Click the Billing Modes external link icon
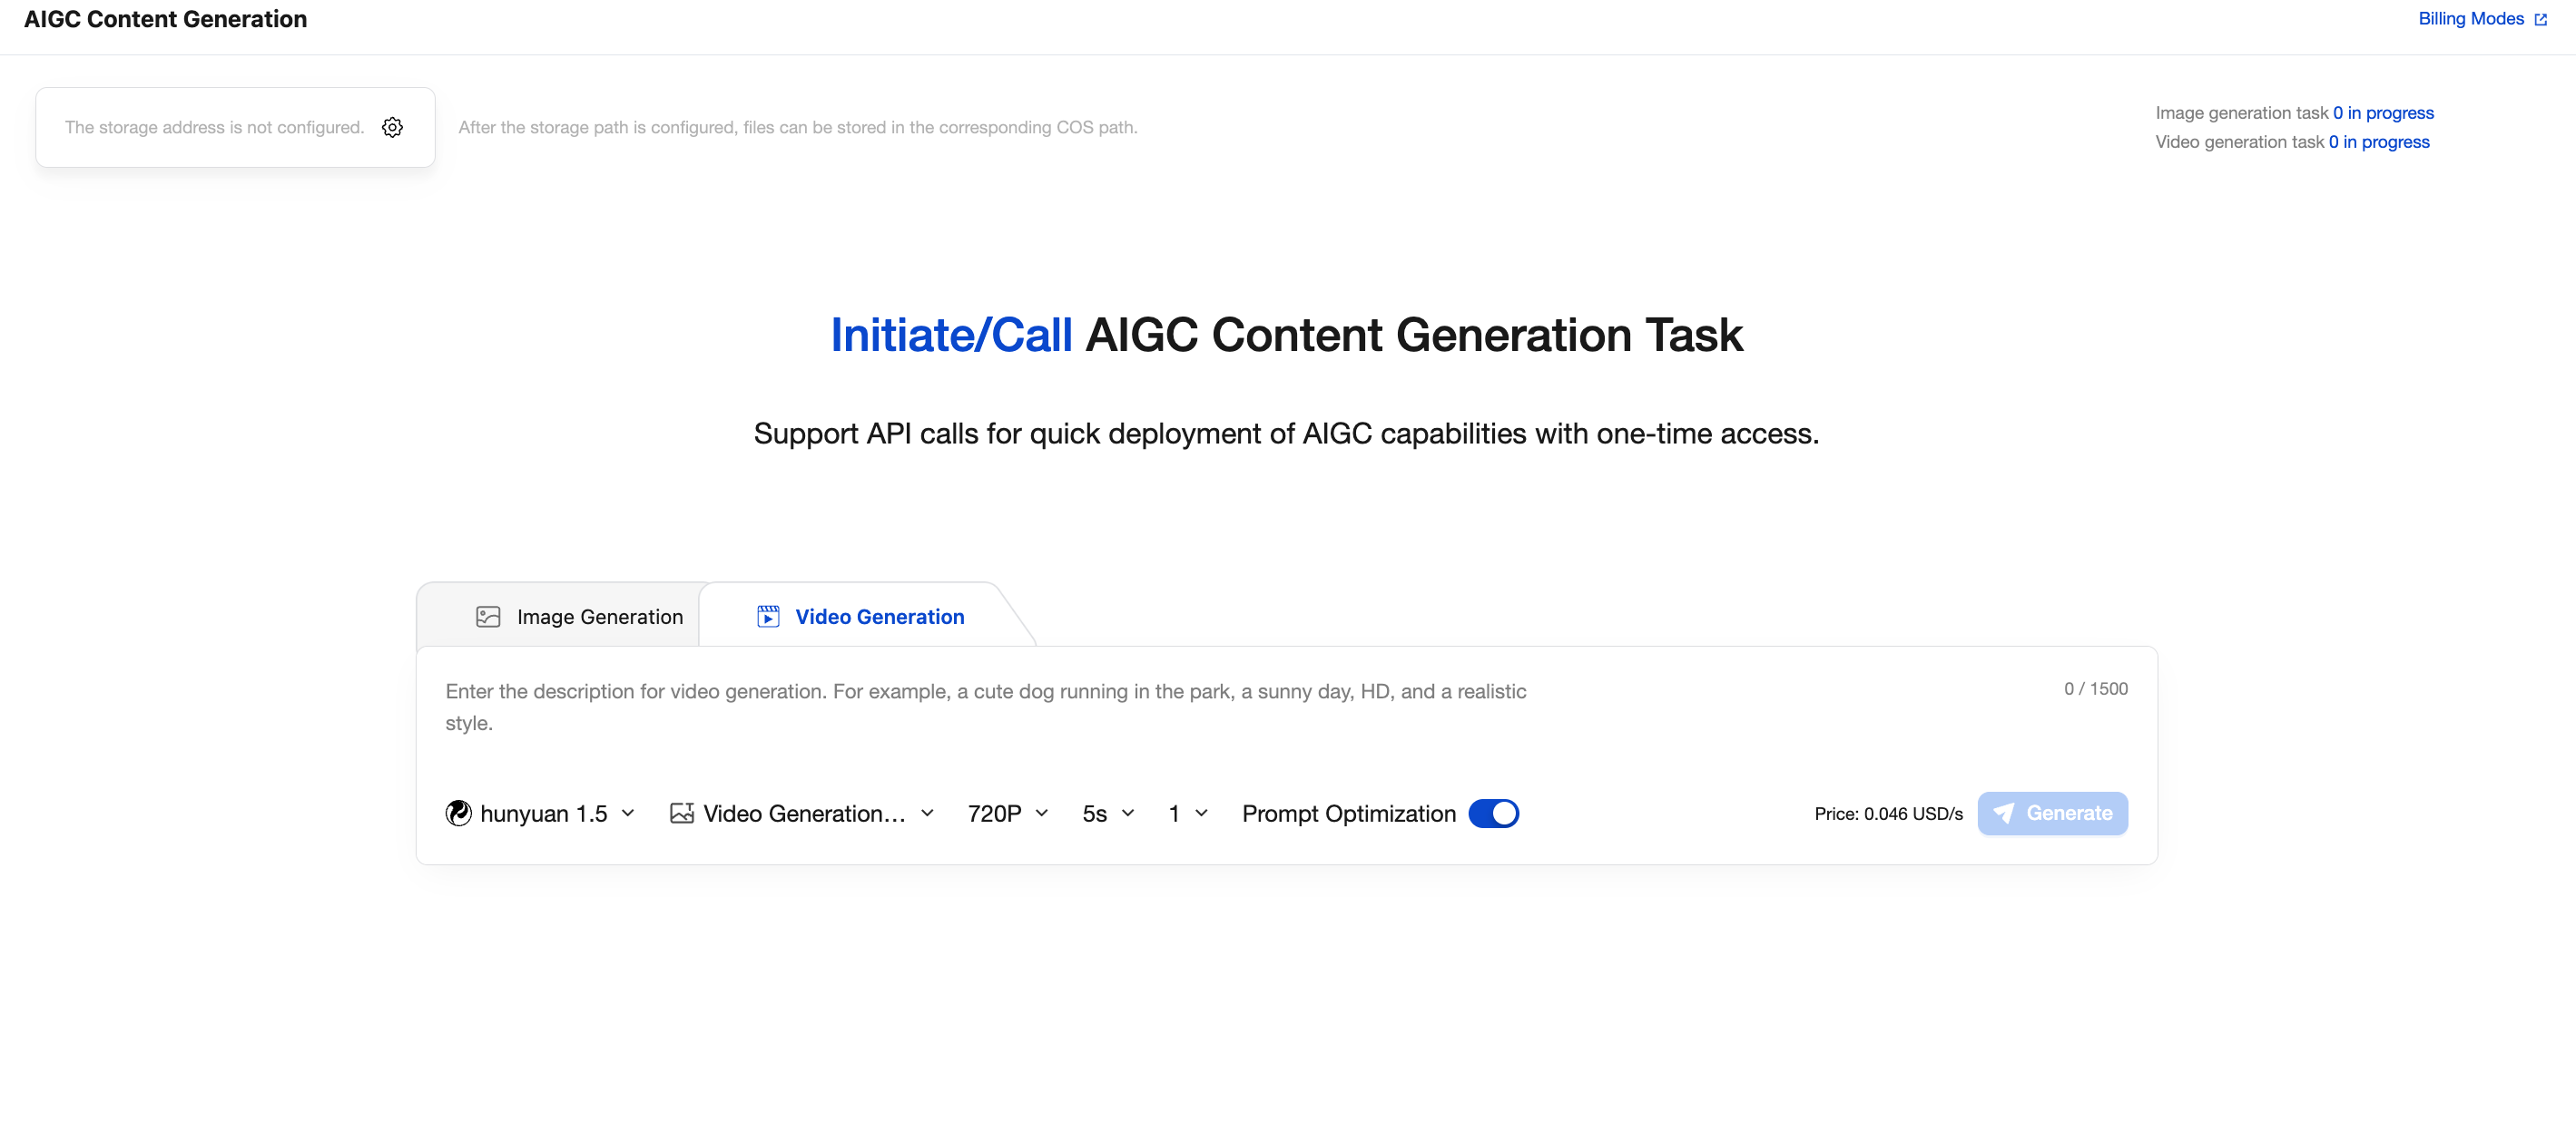The width and height of the screenshot is (2576, 1141). [x=2540, y=19]
